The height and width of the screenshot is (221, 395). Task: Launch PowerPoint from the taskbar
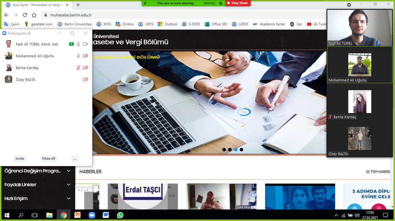point(78,215)
